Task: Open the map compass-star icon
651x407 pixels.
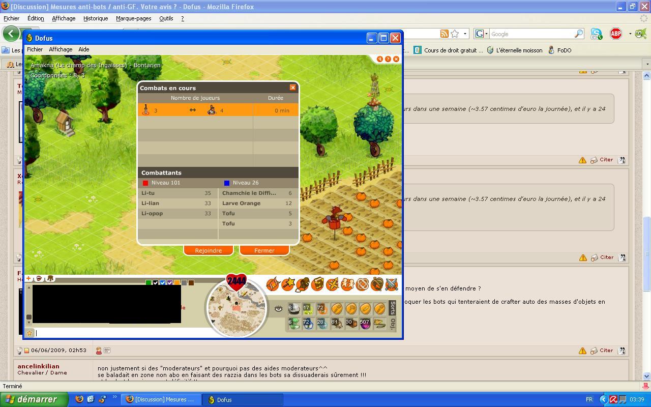Action: coord(333,284)
